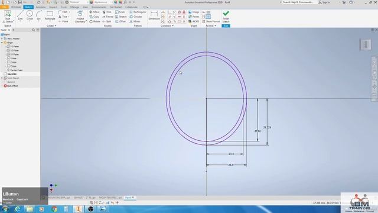Select the Scale tool

pyautogui.click(x=120, y=12)
